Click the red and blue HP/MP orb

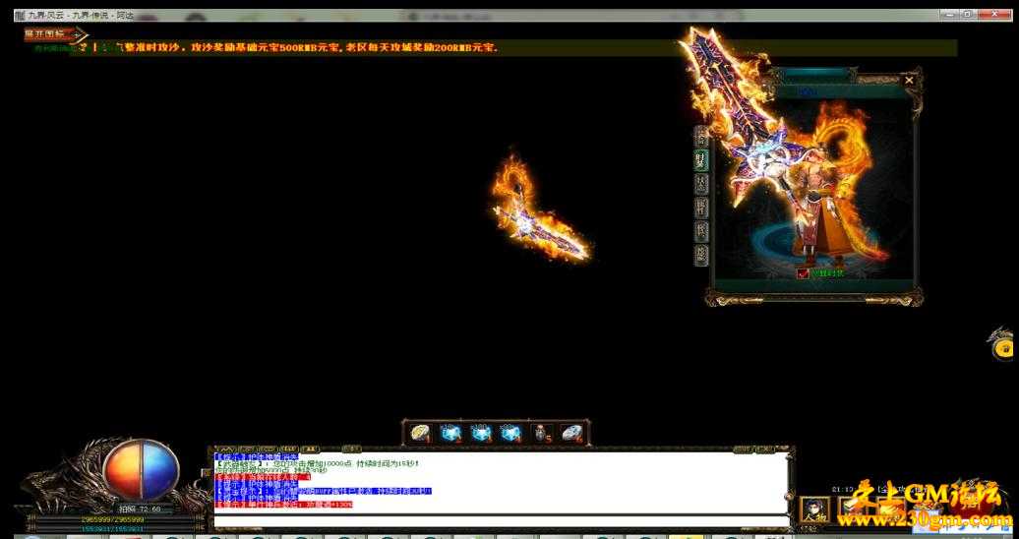[x=141, y=470]
